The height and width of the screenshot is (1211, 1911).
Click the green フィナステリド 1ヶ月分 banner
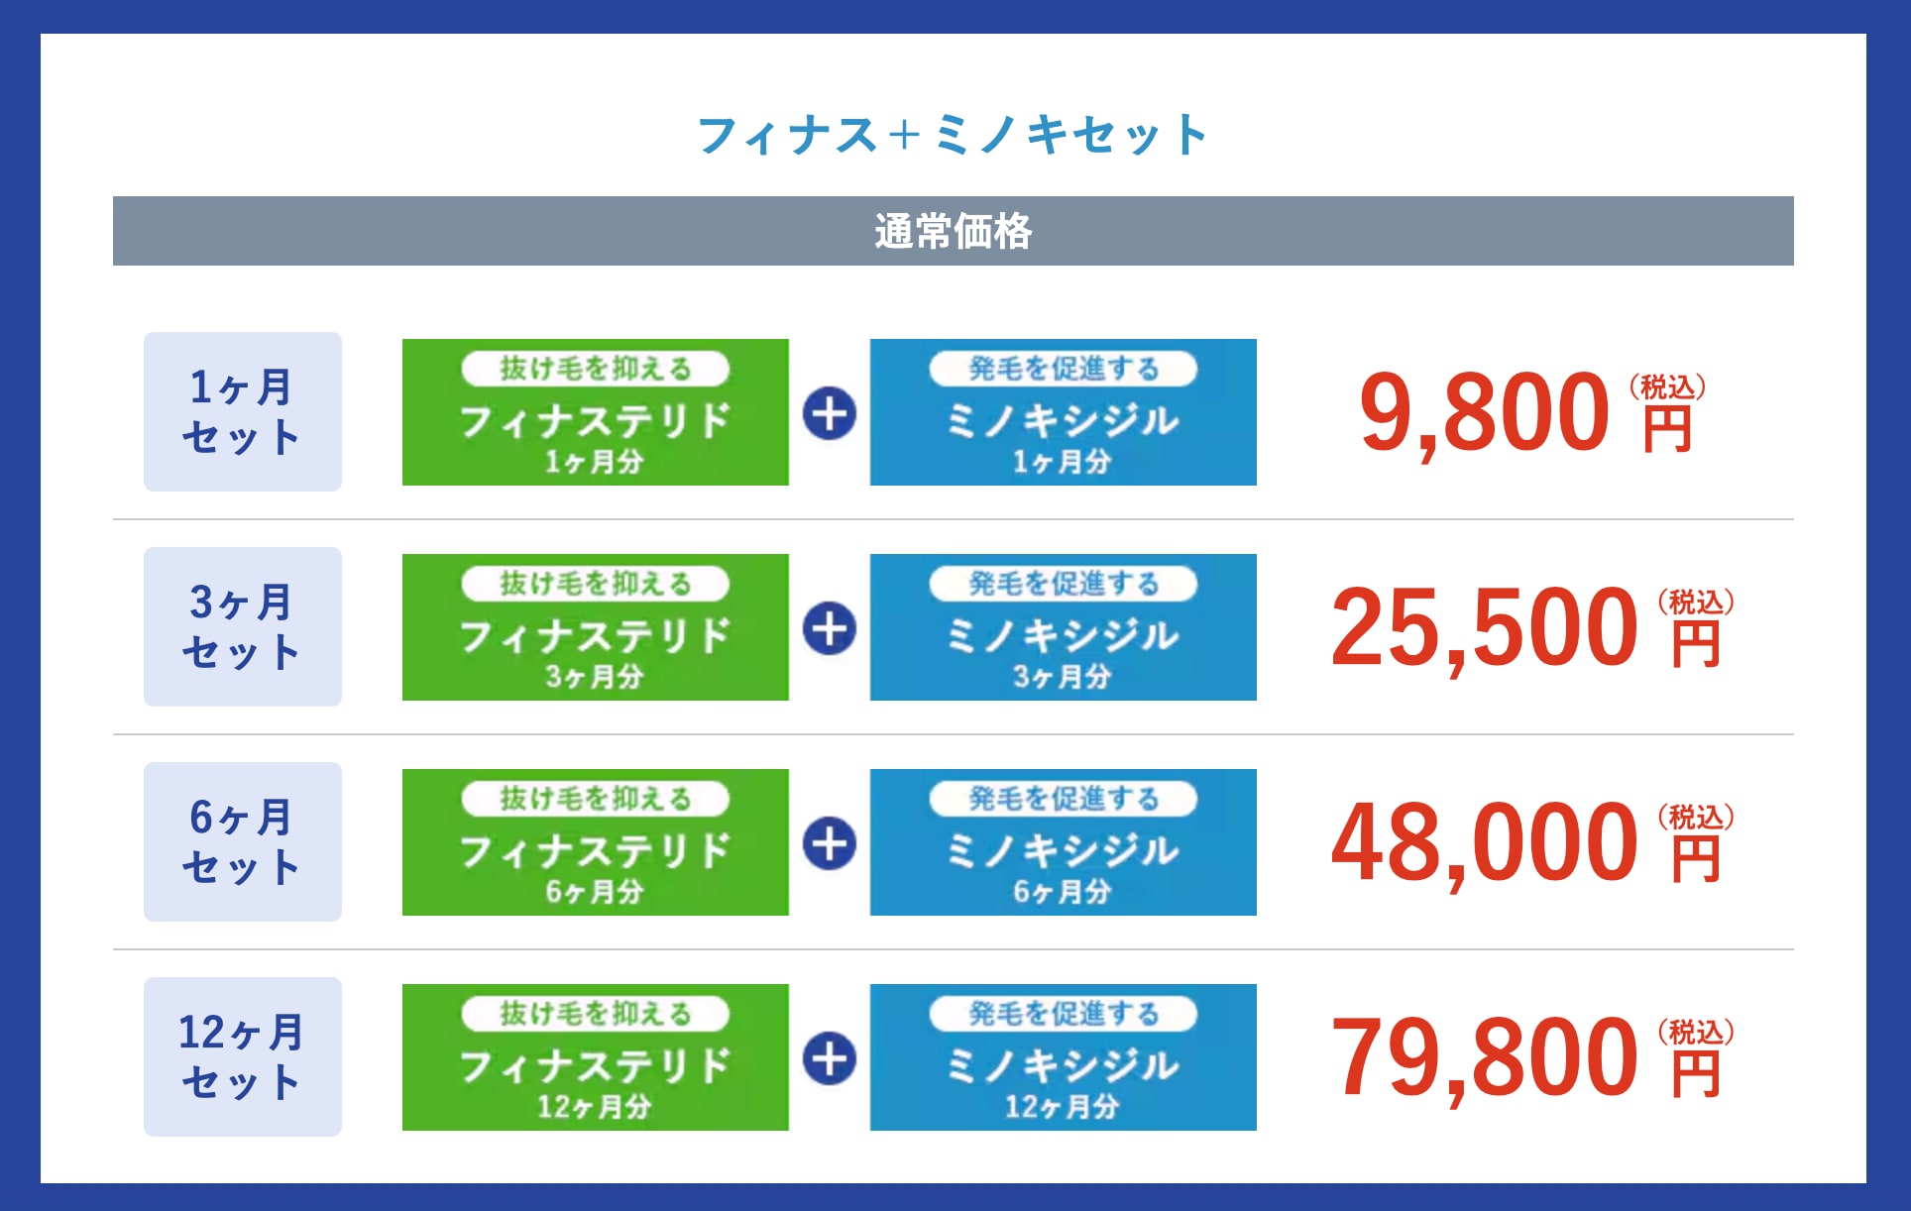click(595, 412)
